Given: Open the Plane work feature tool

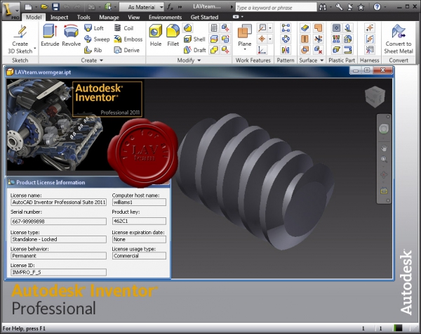Looking at the screenshot, I should pos(245,35).
